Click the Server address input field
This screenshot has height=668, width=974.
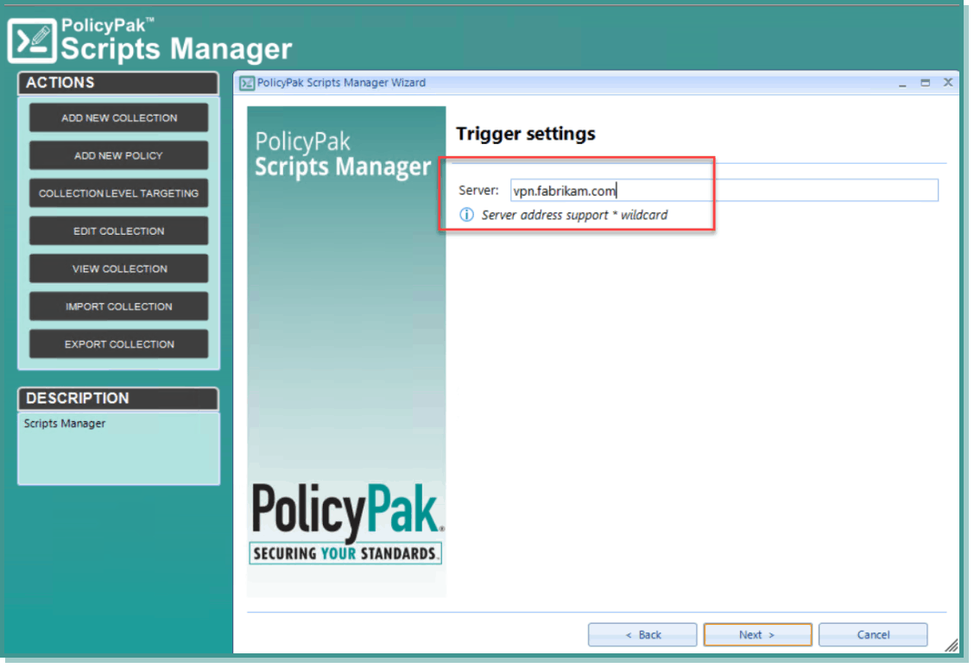coord(724,191)
